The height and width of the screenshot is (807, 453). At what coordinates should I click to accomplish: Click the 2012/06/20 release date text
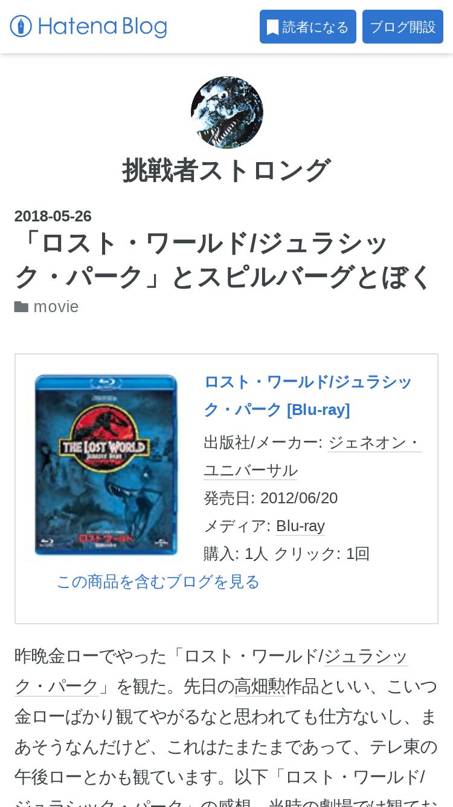[299, 498]
